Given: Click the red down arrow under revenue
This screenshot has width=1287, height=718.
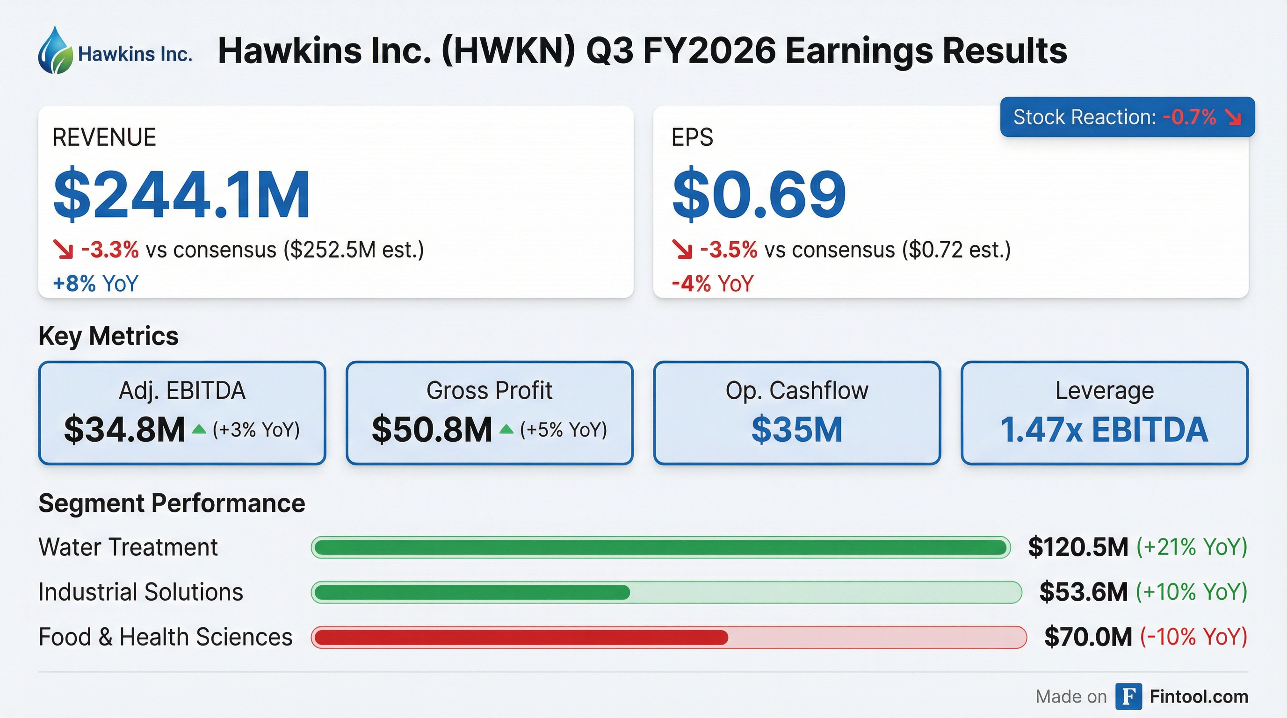Looking at the screenshot, I should [64, 250].
